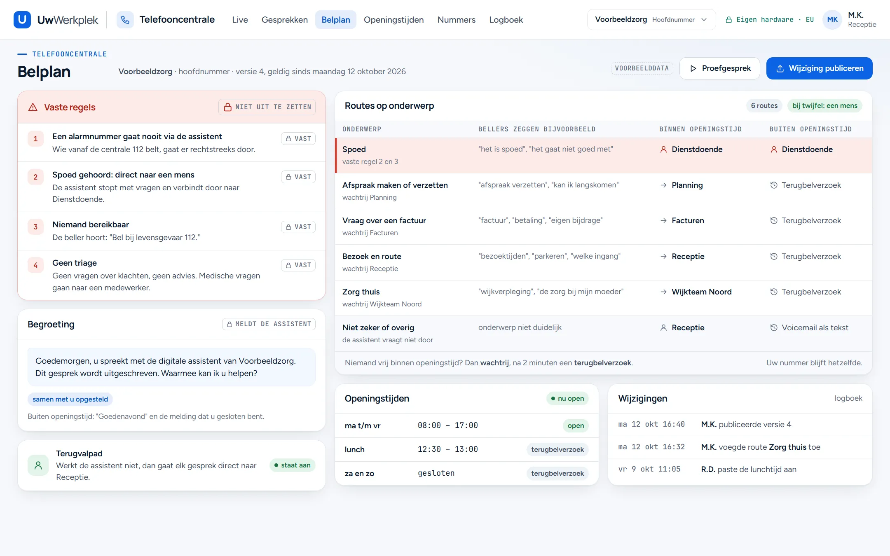Screen dimensions: 890x556
Task: Go to the Live tab
Action: point(240,20)
